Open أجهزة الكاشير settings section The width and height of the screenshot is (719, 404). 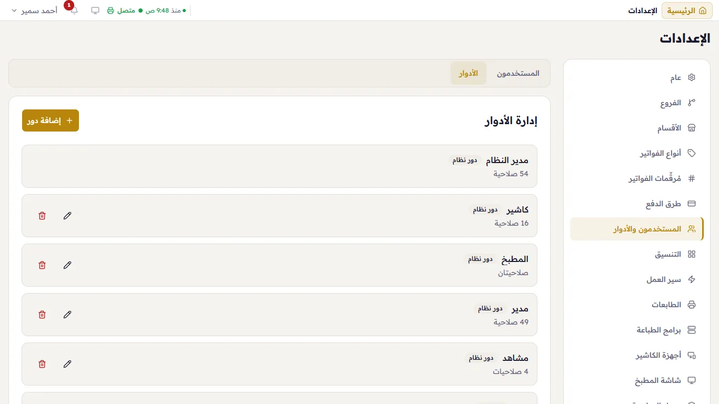637,356
